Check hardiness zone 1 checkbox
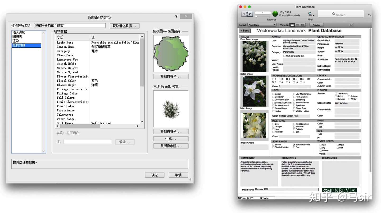This screenshot has width=381, height=213. coord(274,79)
